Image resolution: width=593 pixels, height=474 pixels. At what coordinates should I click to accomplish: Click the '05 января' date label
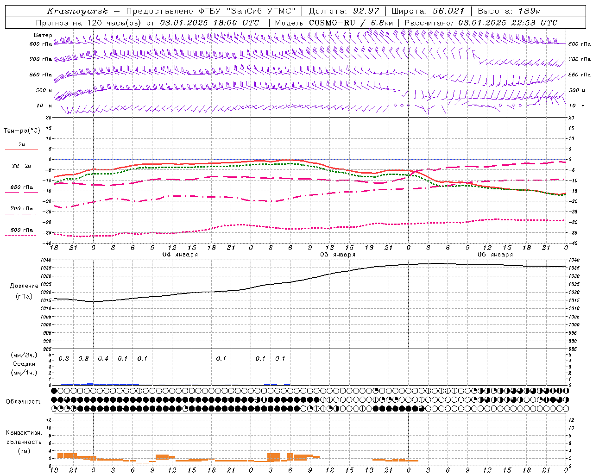point(338,255)
